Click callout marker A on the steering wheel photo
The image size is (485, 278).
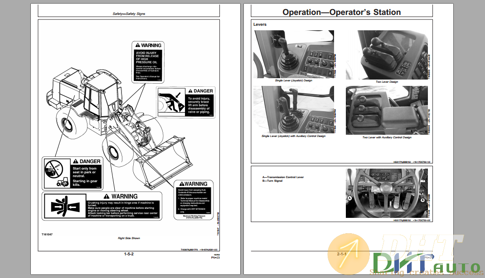[350, 198]
